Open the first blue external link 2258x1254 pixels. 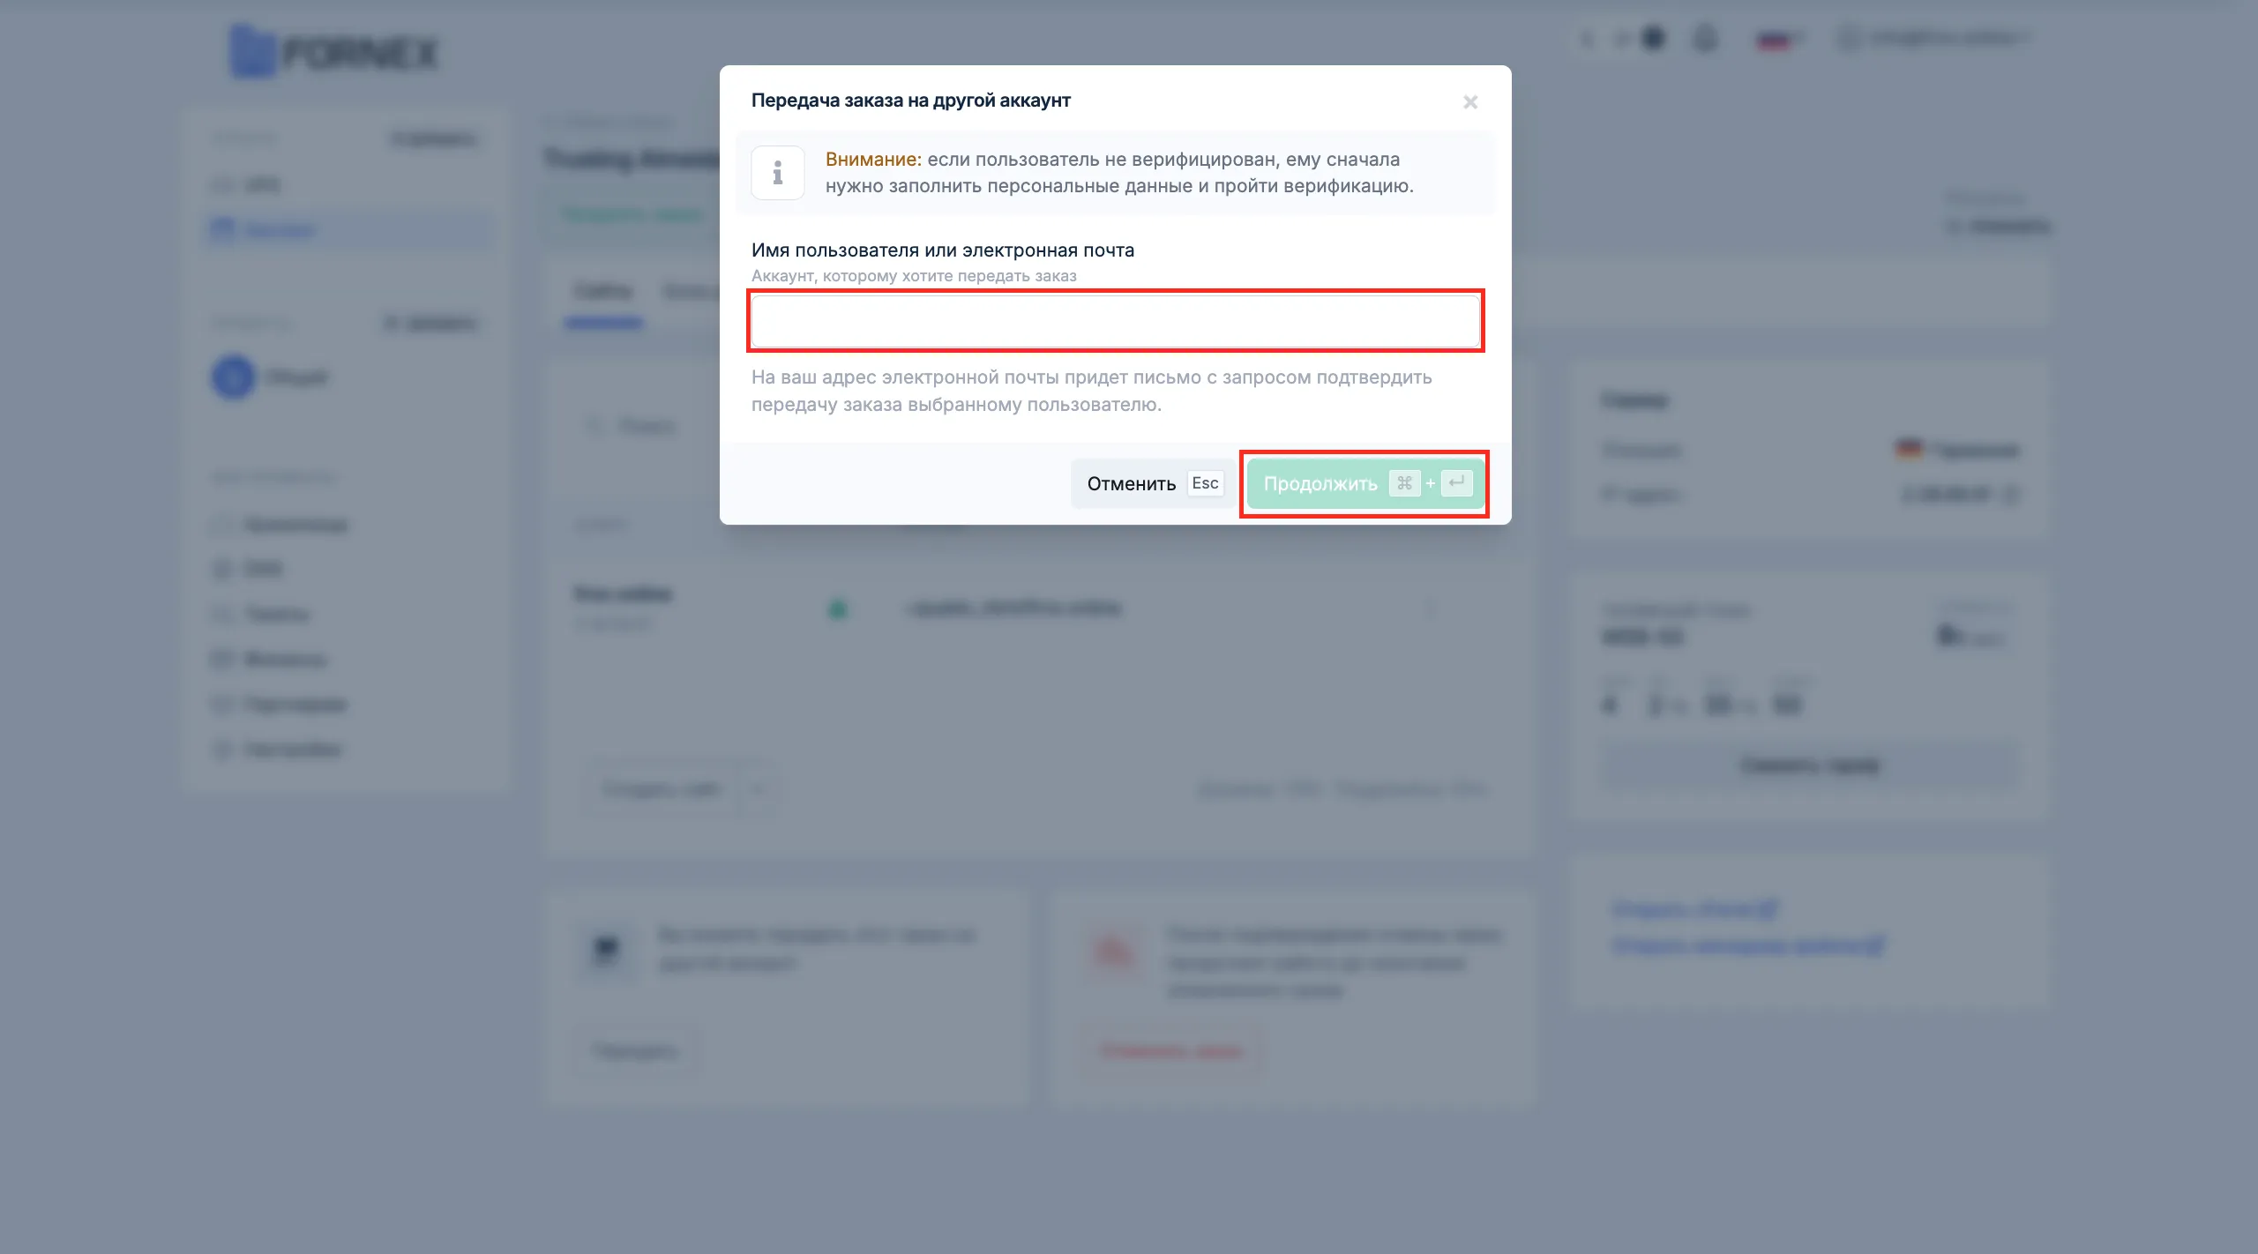pos(1694,908)
